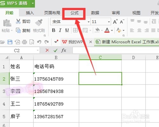Click the bottom align icon
Screen dimensions: 159x127
click(146, 22)
